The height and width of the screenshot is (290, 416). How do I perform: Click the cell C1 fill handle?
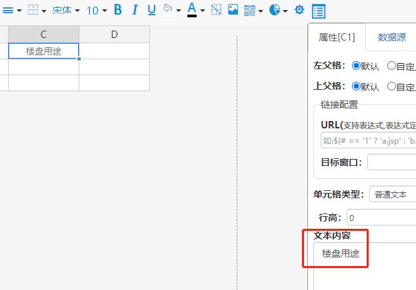79,59
